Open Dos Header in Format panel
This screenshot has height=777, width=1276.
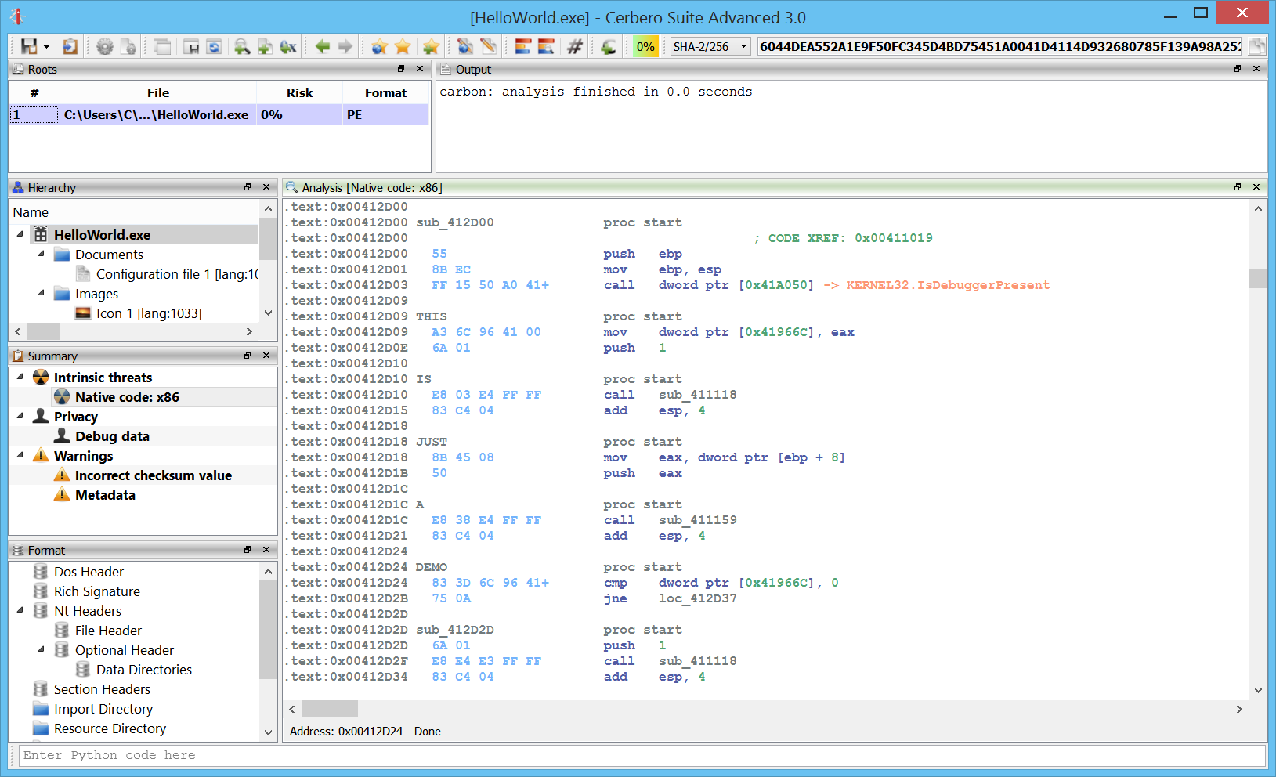click(x=89, y=572)
